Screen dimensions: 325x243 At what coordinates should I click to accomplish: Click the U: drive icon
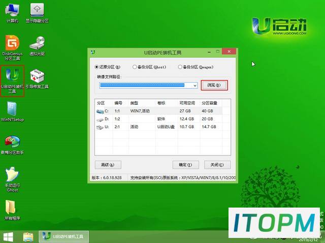pyautogui.click(x=100, y=127)
